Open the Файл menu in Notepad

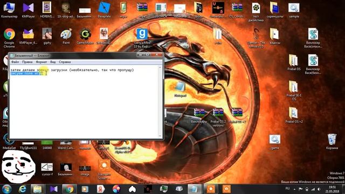pos(15,62)
